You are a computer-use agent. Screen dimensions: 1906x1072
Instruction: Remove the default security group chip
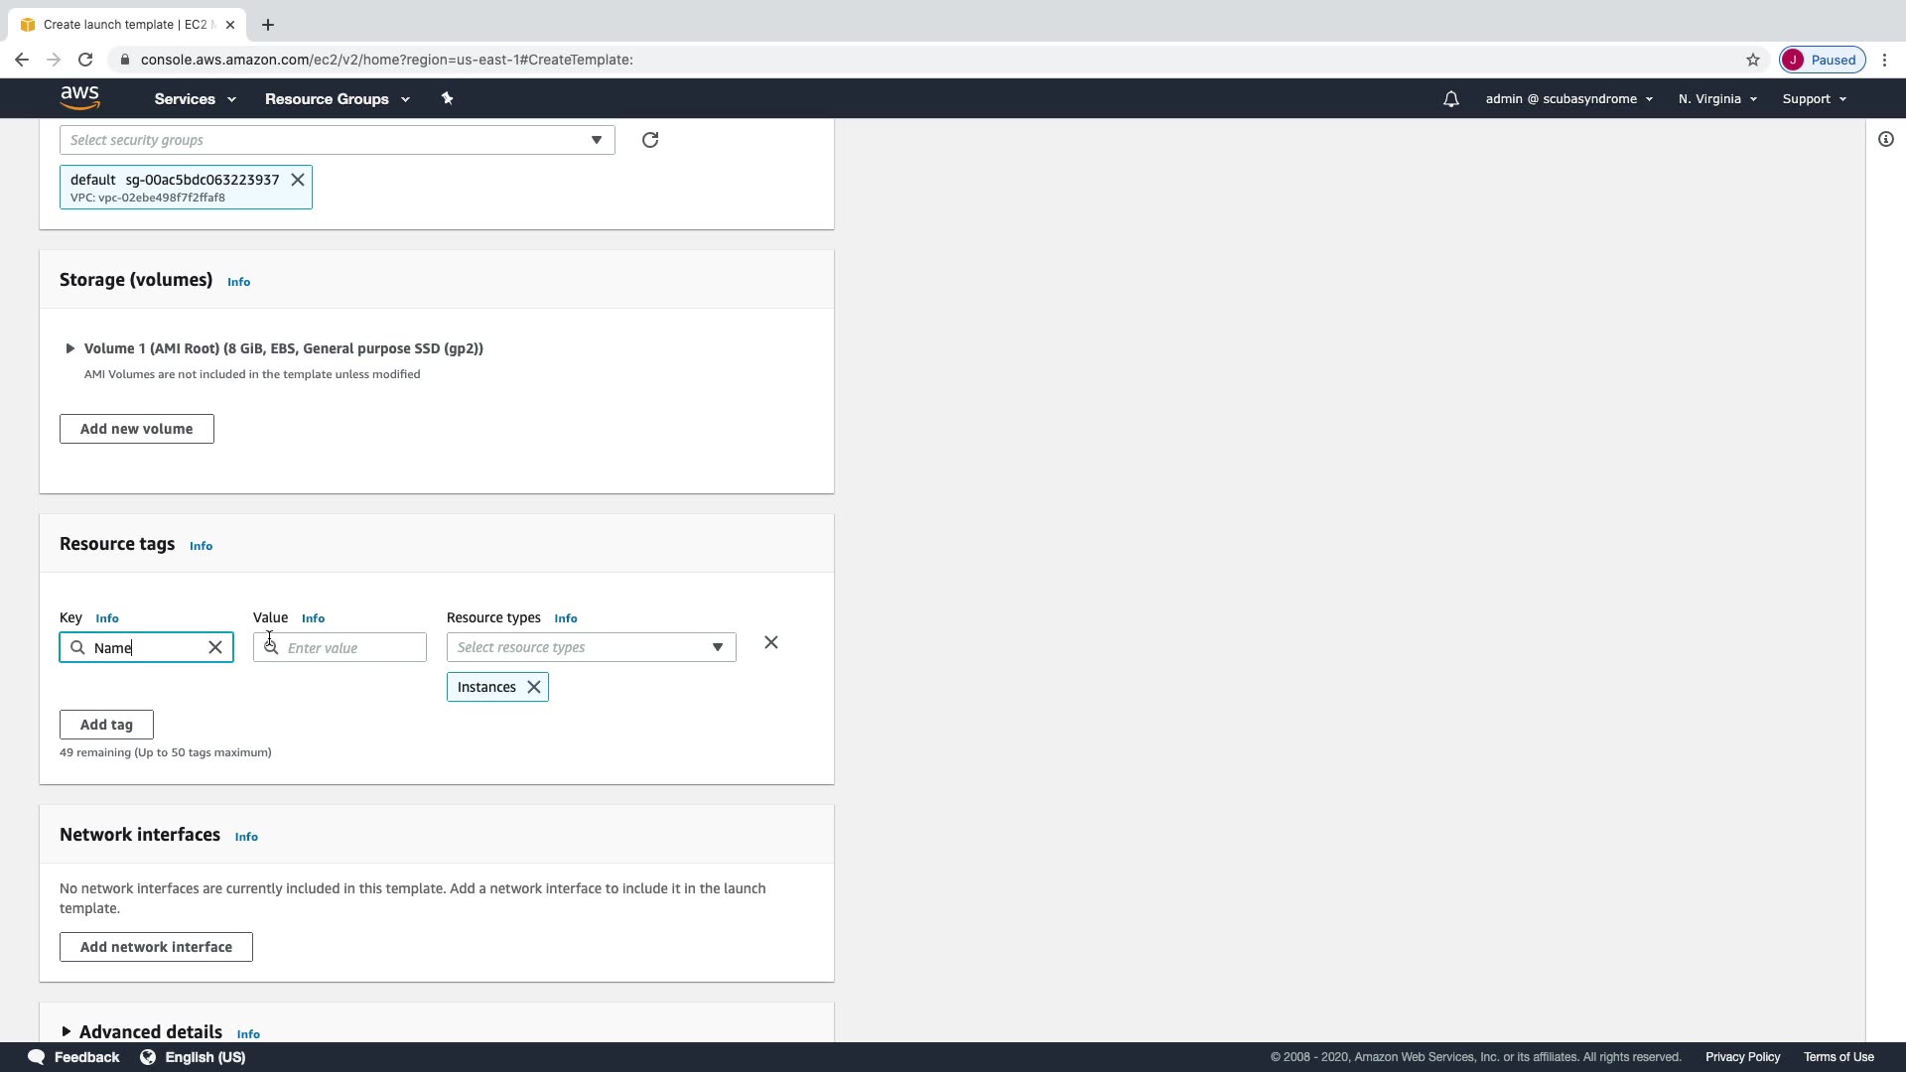(x=298, y=180)
